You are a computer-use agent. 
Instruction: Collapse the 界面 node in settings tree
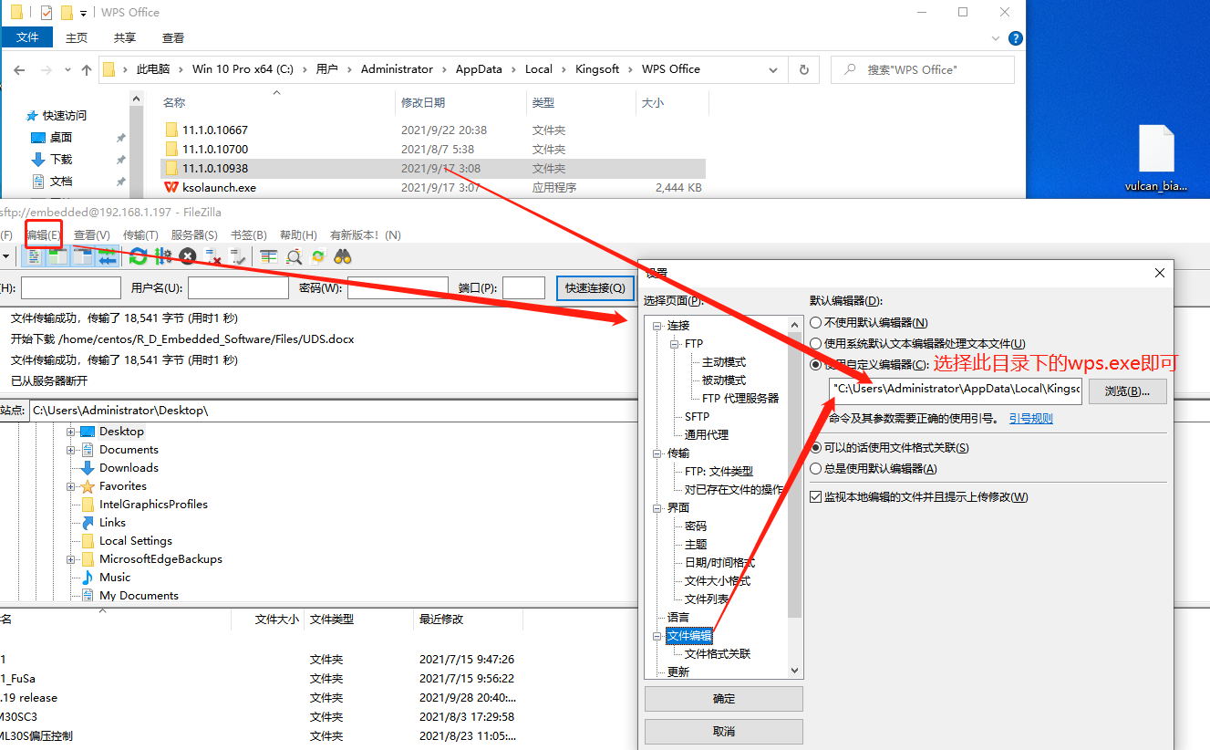click(x=657, y=508)
